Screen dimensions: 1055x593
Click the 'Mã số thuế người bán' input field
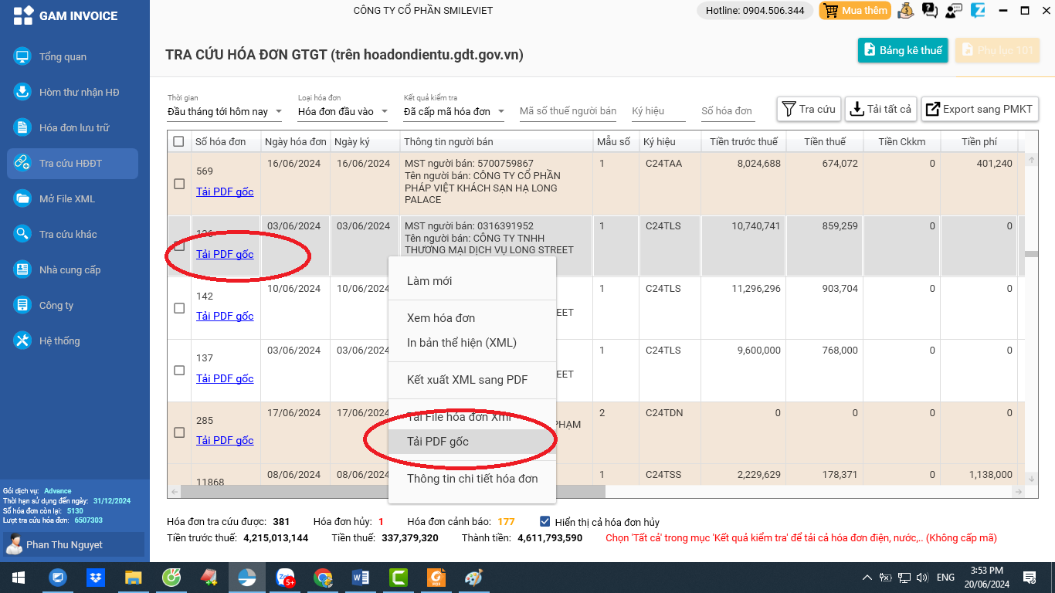(568, 110)
